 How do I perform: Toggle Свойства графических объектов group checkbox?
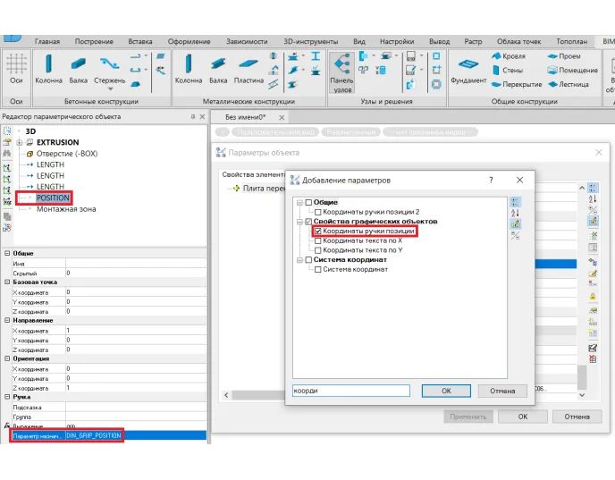tap(308, 222)
